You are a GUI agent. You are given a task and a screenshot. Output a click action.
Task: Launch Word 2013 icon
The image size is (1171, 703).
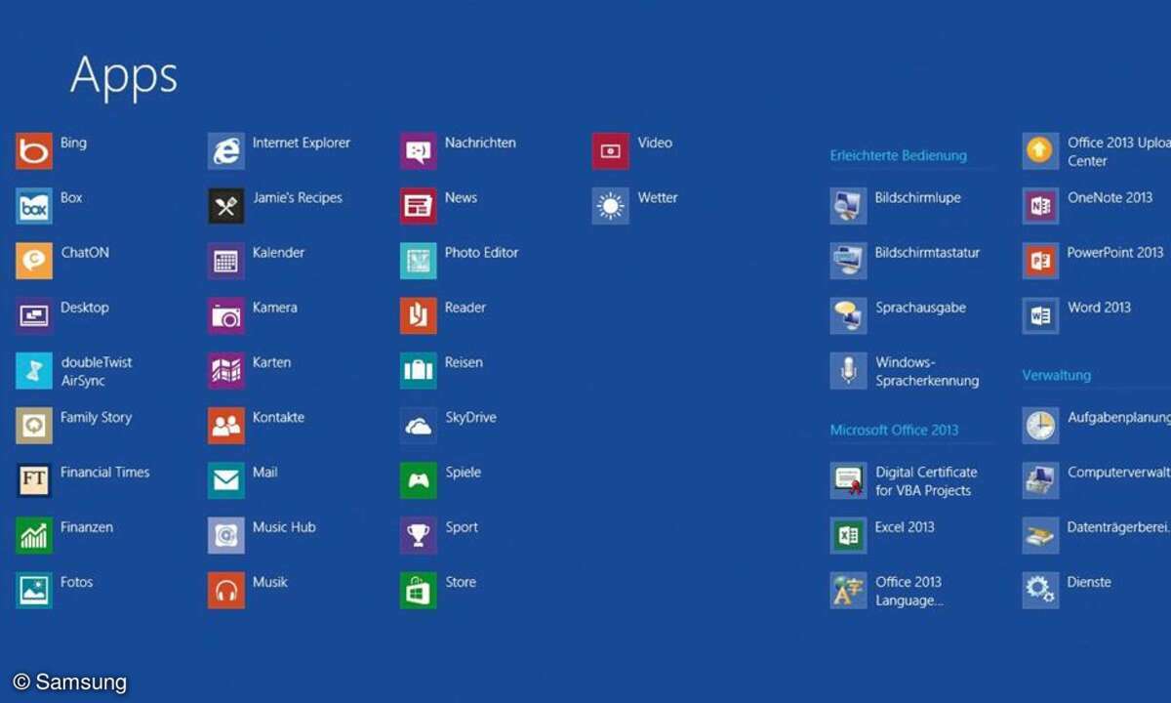[x=1041, y=315]
